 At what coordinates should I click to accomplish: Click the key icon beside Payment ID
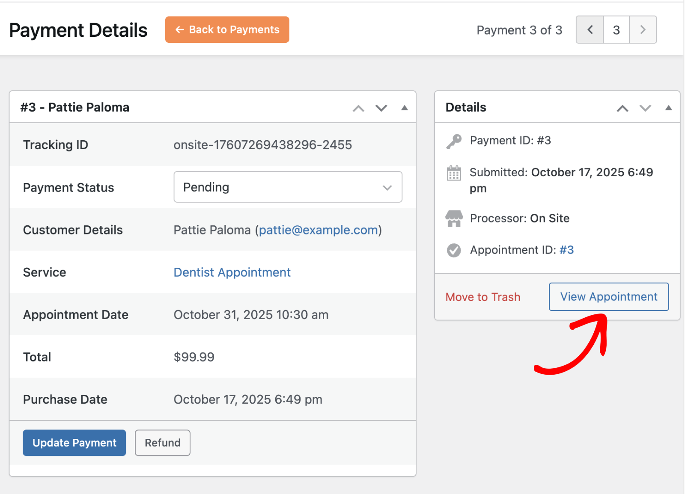coord(454,141)
